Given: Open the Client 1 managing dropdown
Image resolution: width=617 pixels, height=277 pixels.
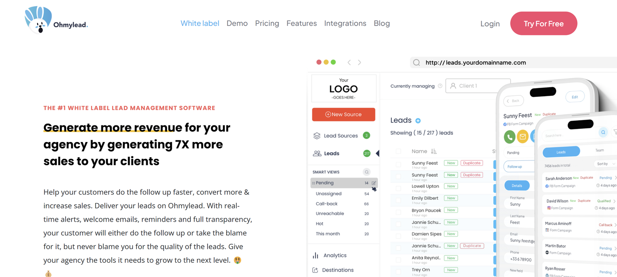Looking at the screenshot, I should point(478,86).
